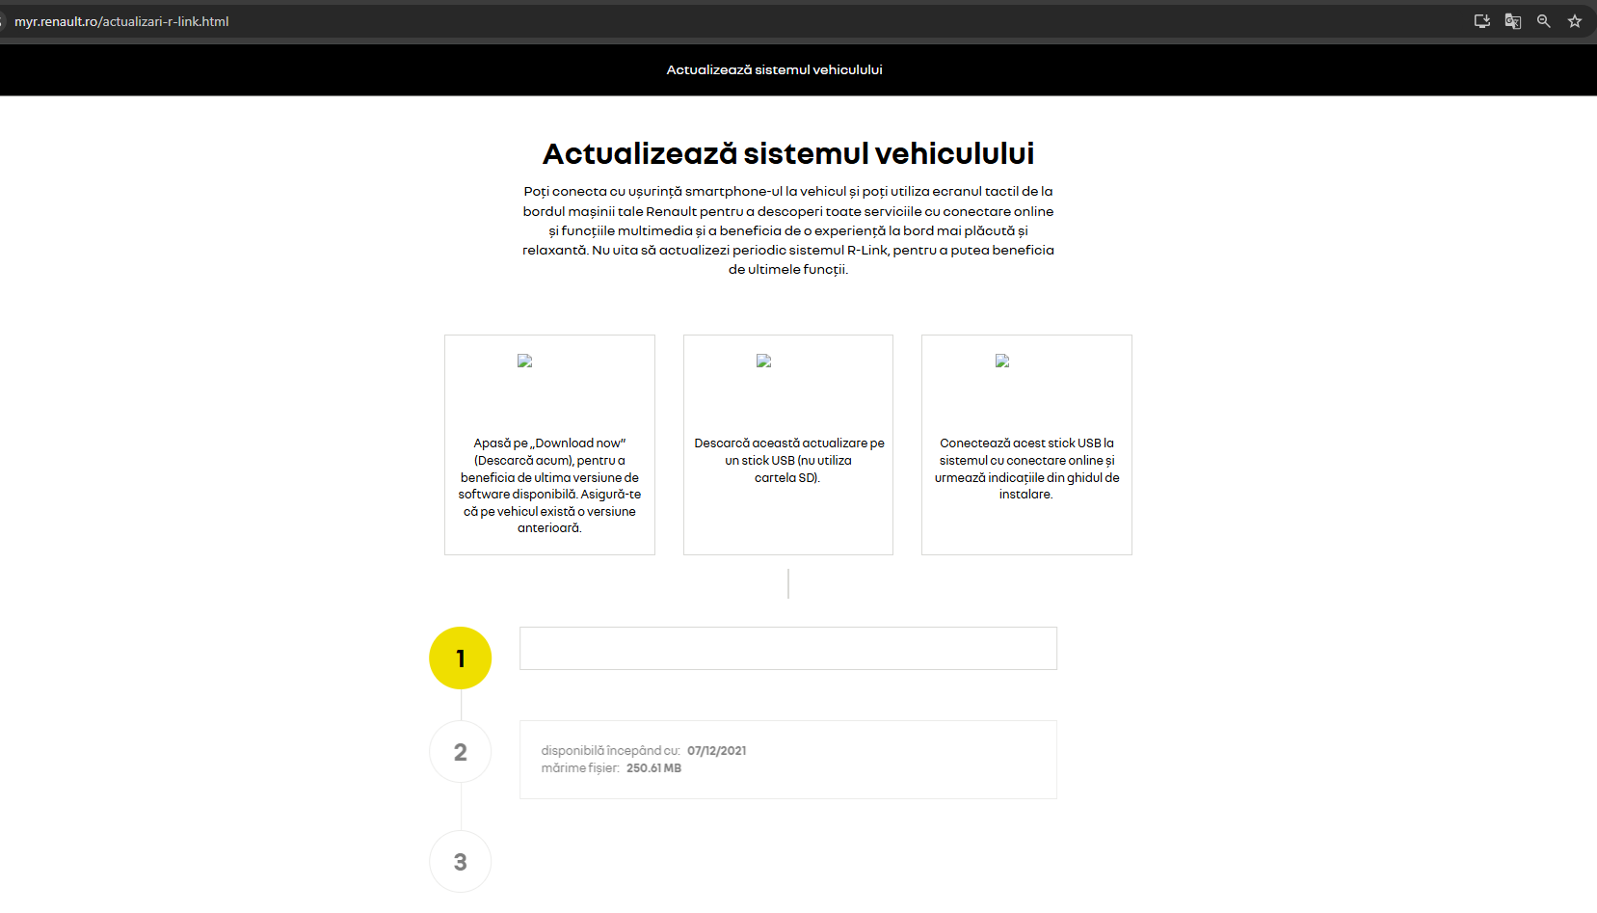1597x913 pixels.
Task: Click the 'Apasă pe Download now' instruction card
Action: [549, 485]
